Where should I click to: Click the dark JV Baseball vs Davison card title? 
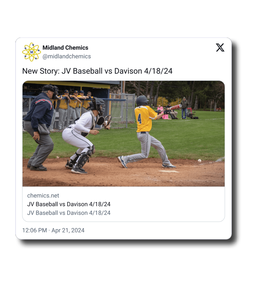69,204
